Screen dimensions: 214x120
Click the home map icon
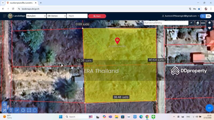coord(198,23)
